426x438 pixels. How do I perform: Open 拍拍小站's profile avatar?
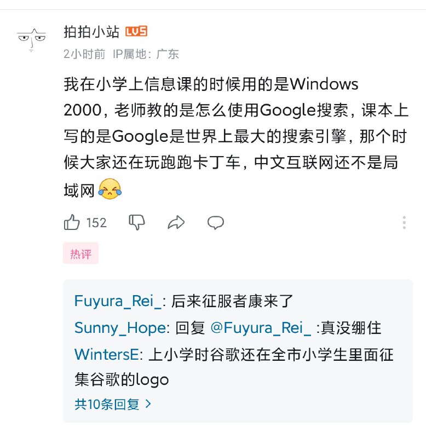(x=32, y=40)
